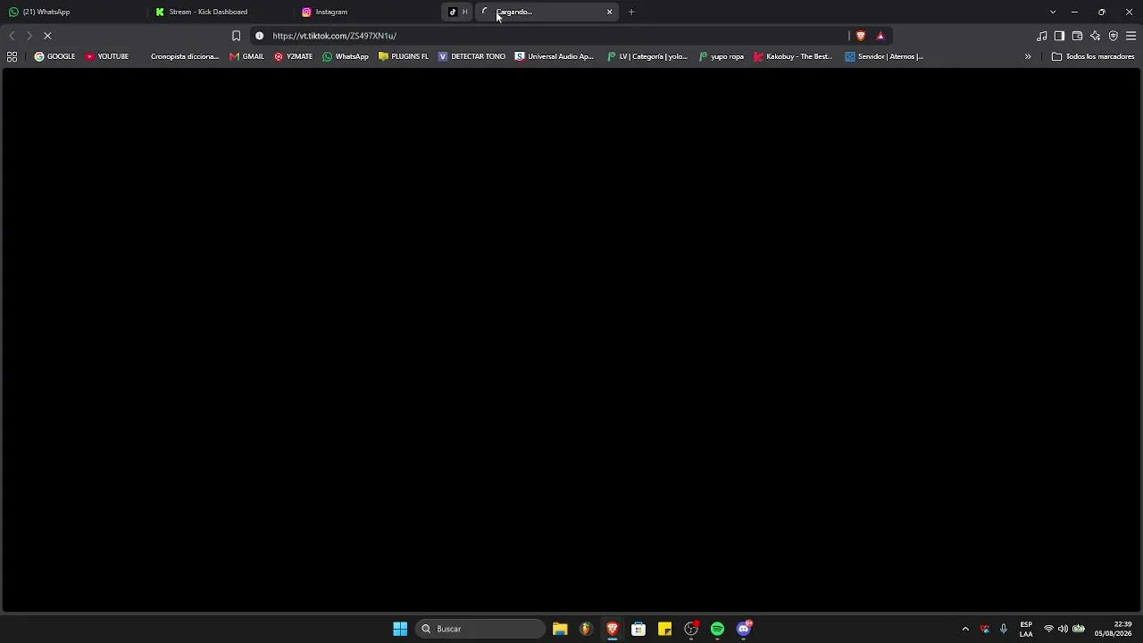The height and width of the screenshot is (643, 1143).
Task: Open the OBS Studio taskbar icon
Action: click(691, 629)
